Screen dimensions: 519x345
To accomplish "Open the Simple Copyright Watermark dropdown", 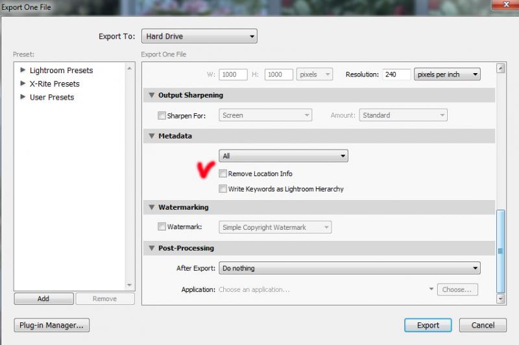I will coord(275,227).
